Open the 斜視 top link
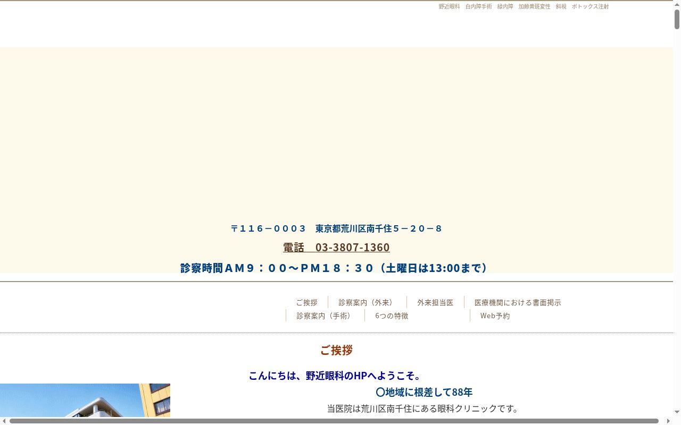 click(x=561, y=6)
